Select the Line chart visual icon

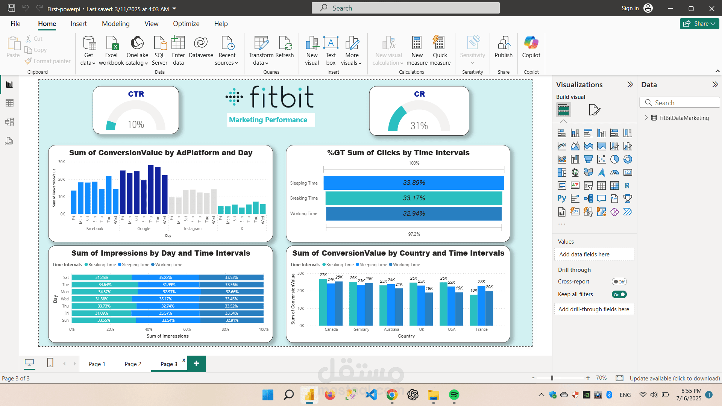(x=562, y=146)
